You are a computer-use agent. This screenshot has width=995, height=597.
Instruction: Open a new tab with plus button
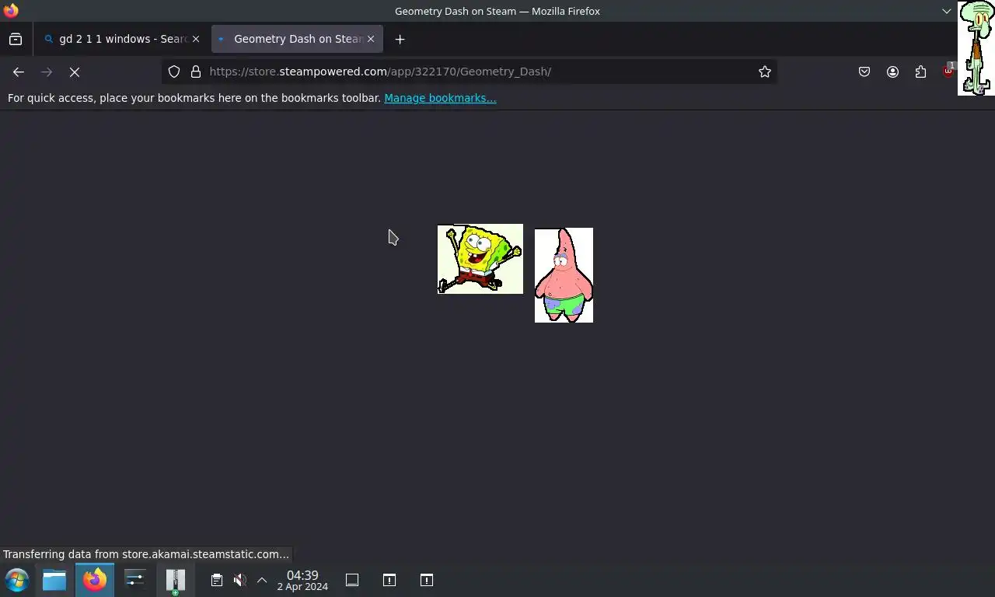pos(400,39)
